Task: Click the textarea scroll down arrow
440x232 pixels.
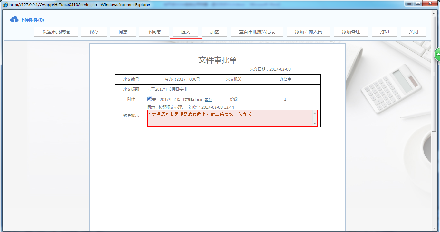Action: point(315,124)
